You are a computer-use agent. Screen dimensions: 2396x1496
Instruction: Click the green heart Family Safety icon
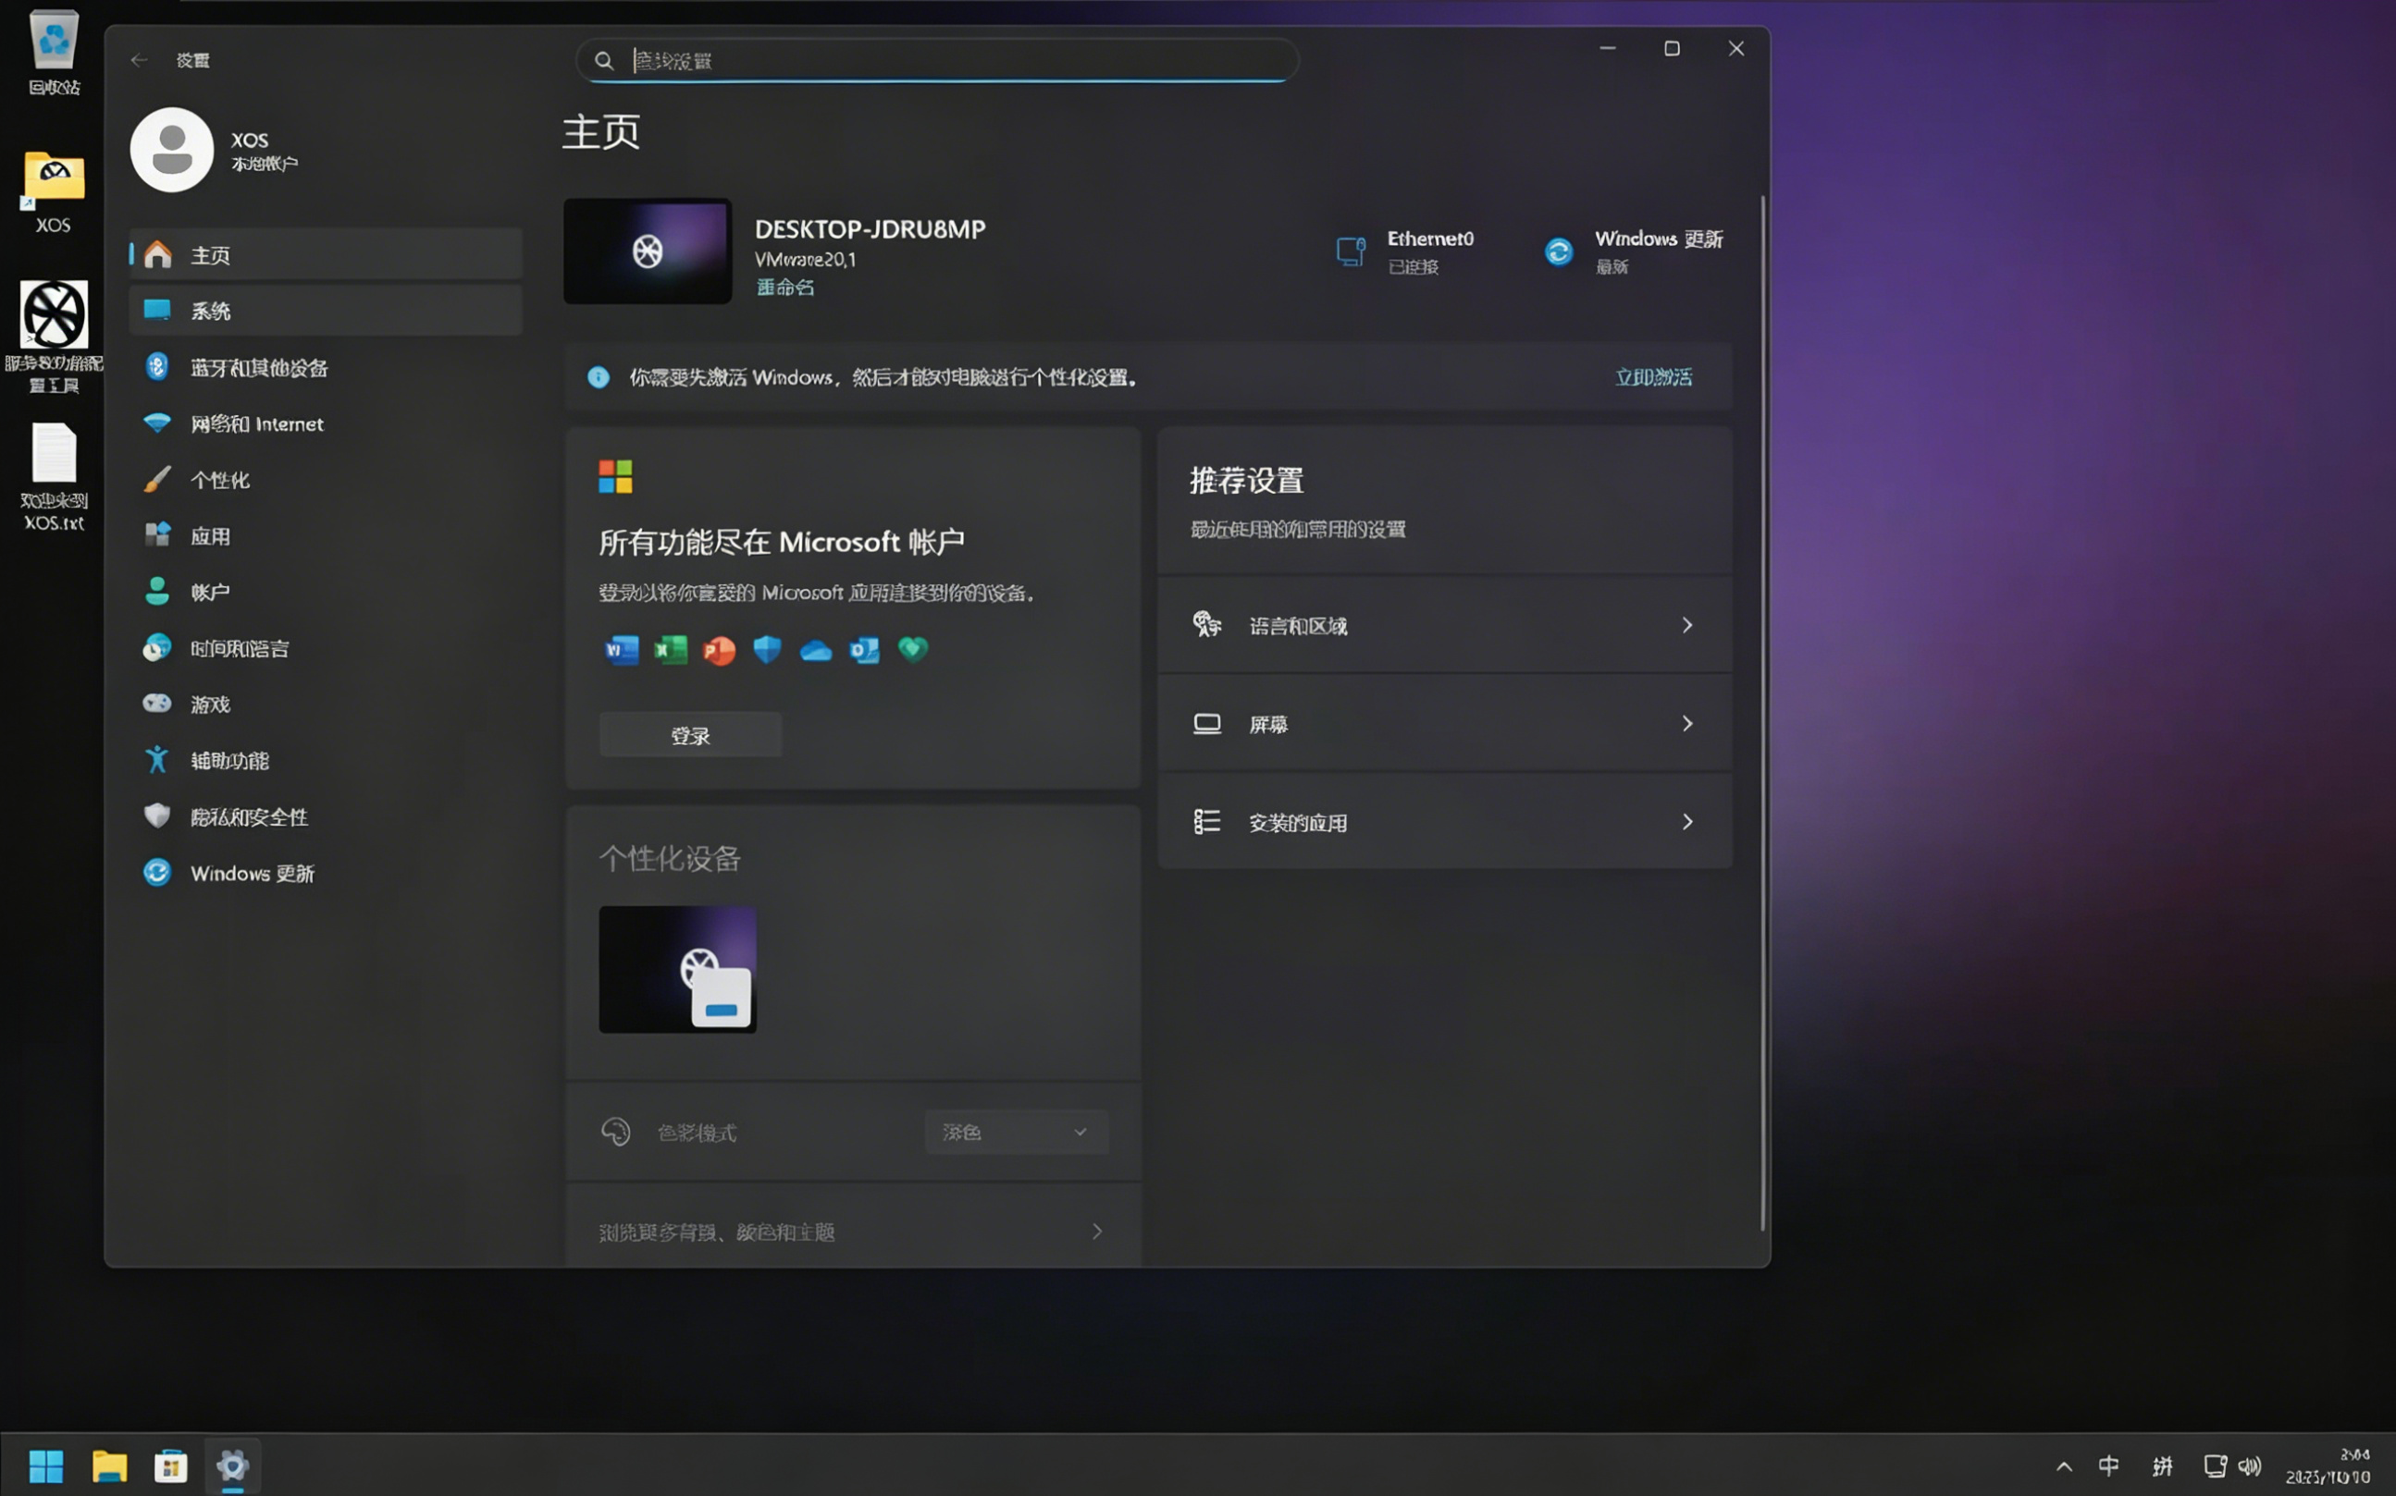tap(912, 649)
